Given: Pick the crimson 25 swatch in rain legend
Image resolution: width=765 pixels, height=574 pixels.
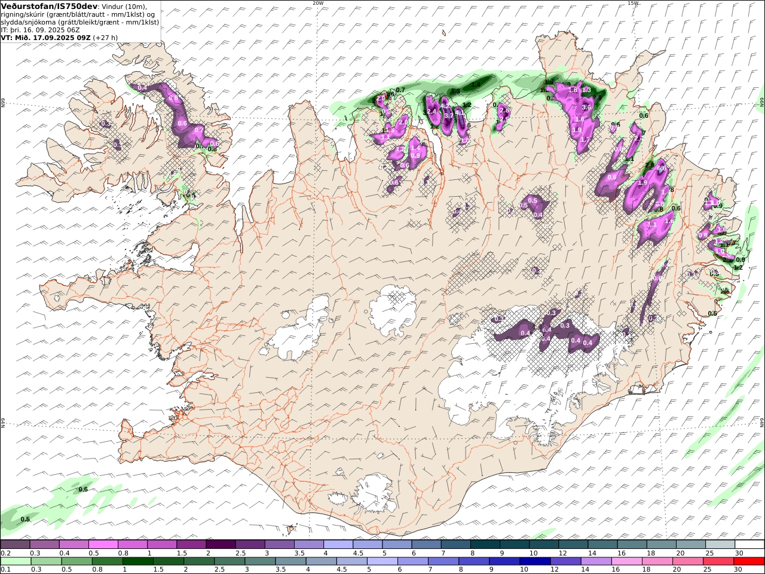Looking at the screenshot, I should click(x=718, y=561).
